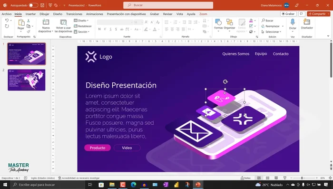Viewport: 333px width, 189px height.
Task: Click the PowerPoint taskbar icon
Action: [x=198, y=185]
